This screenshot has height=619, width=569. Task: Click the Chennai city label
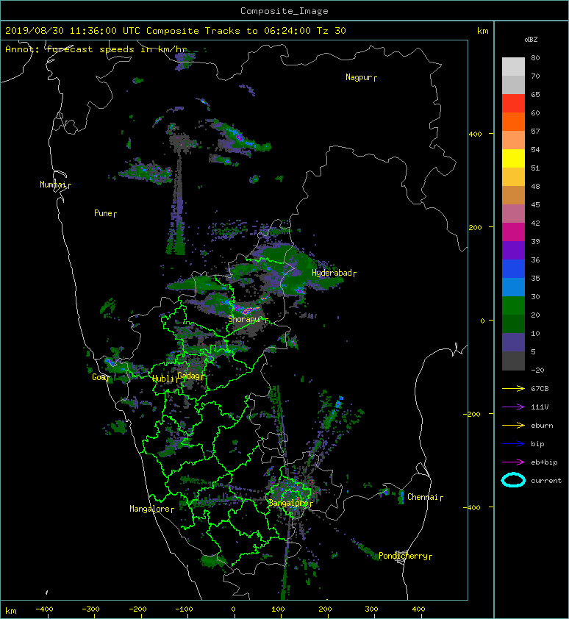click(425, 497)
